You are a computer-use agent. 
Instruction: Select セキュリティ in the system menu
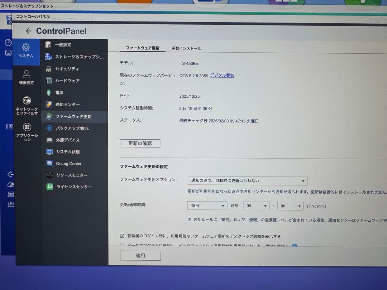(67, 69)
